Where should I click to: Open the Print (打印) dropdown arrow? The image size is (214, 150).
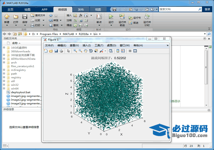pos(43,25)
